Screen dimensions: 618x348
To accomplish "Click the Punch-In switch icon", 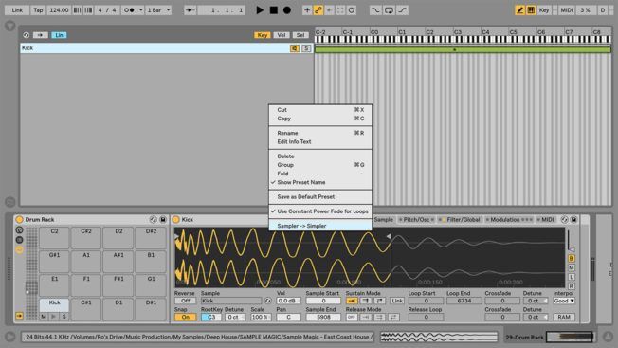I will pyautogui.click(x=375, y=10).
